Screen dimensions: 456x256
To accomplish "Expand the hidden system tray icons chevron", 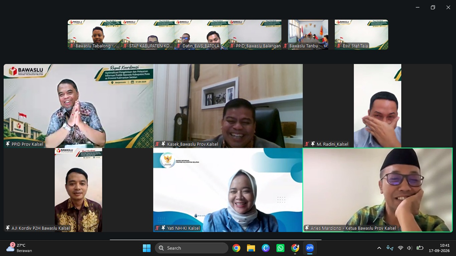I will pos(379,248).
